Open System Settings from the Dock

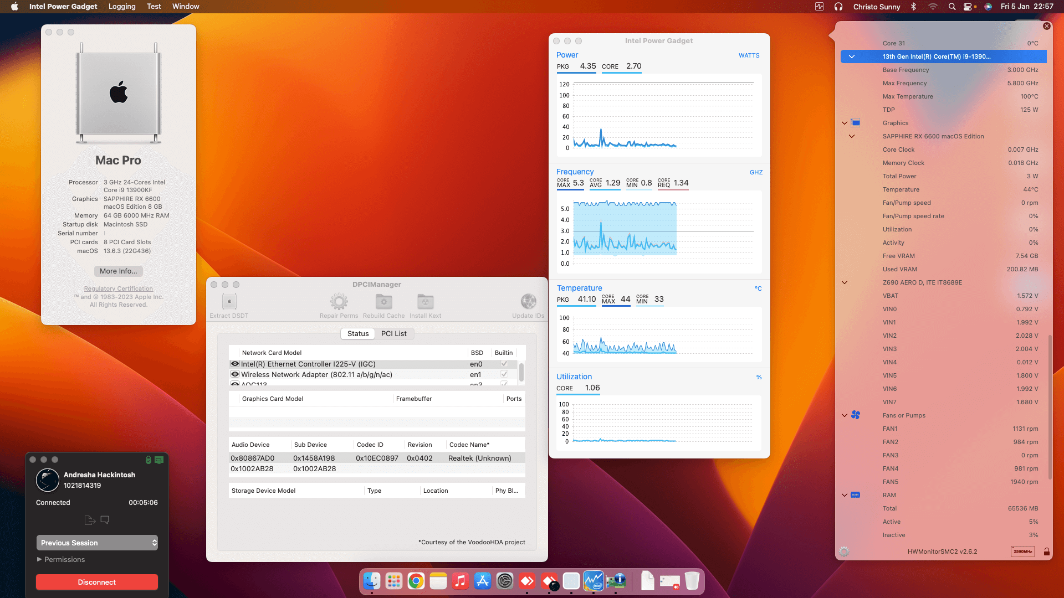505,581
